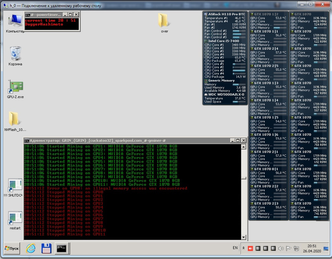Launch Internet Explorer from the taskbar
Screen dimensions: 332x259
click(31, 248)
